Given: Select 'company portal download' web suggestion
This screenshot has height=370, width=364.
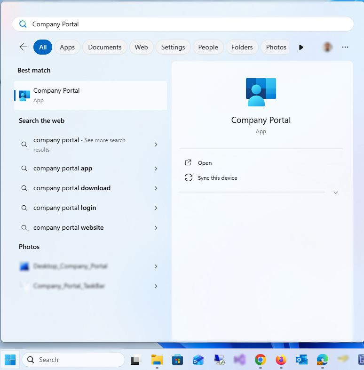Looking at the screenshot, I should tap(90, 188).
